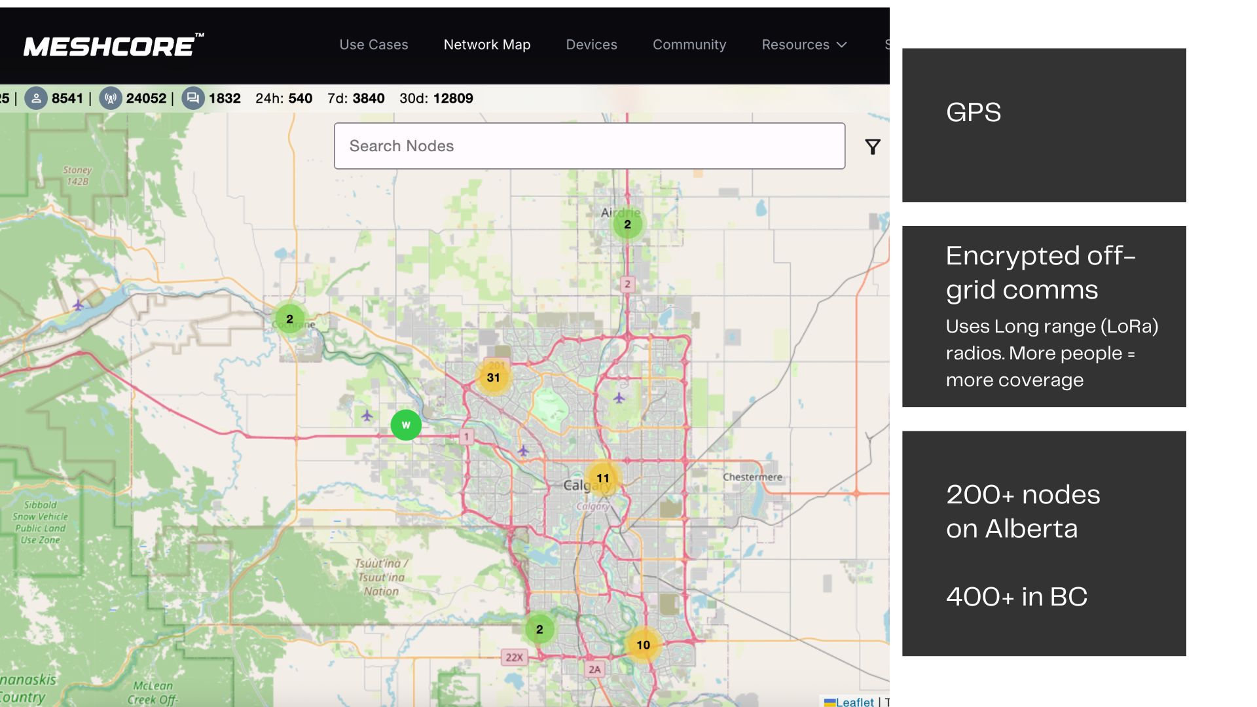Open the Devices menu item

pos(591,45)
